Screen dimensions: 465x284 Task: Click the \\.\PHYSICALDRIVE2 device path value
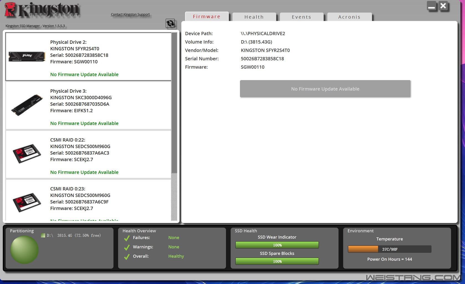pos(263,34)
